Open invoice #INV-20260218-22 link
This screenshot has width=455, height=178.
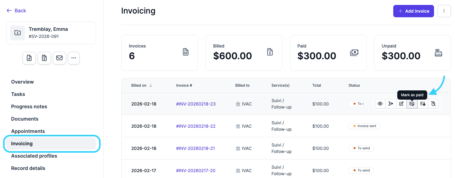coord(196,126)
